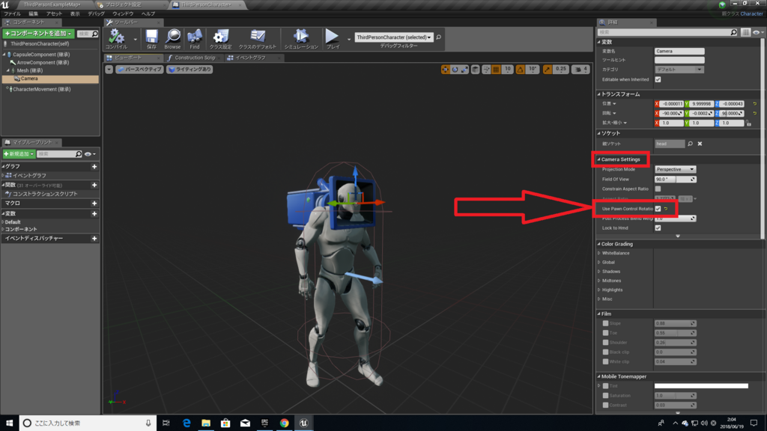Viewport: 767px width, 431px height.
Task: Add a new function with plus icon
Action: (94, 186)
